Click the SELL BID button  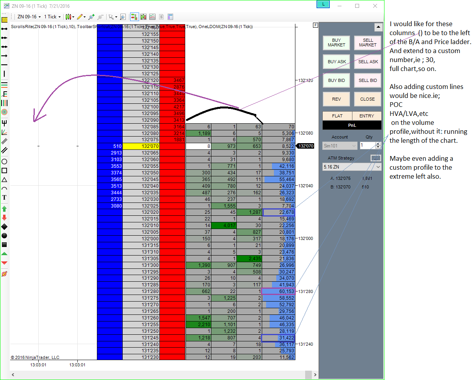368,80
